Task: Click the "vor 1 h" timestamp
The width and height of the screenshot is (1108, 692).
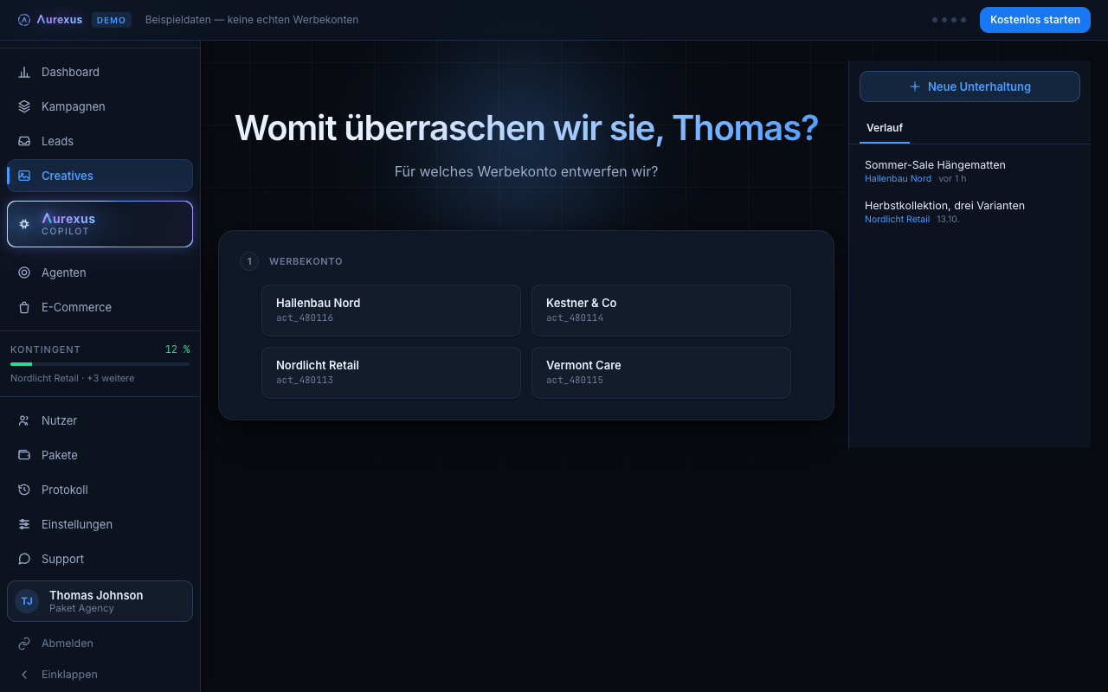Action: [952, 179]
